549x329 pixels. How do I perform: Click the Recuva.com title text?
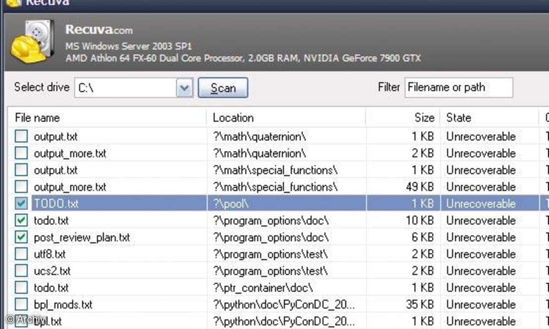click(x=99, y=30)
